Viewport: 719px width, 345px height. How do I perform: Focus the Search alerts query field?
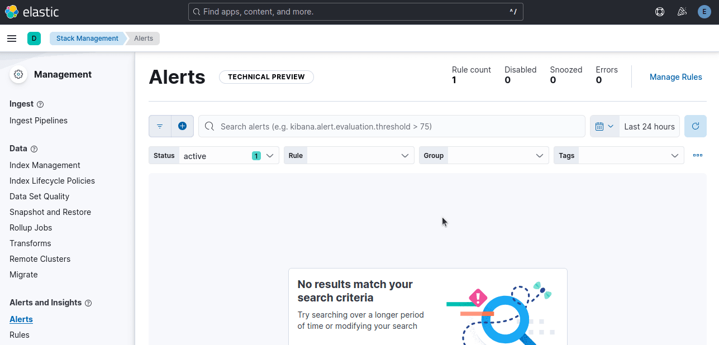point(392,126)
